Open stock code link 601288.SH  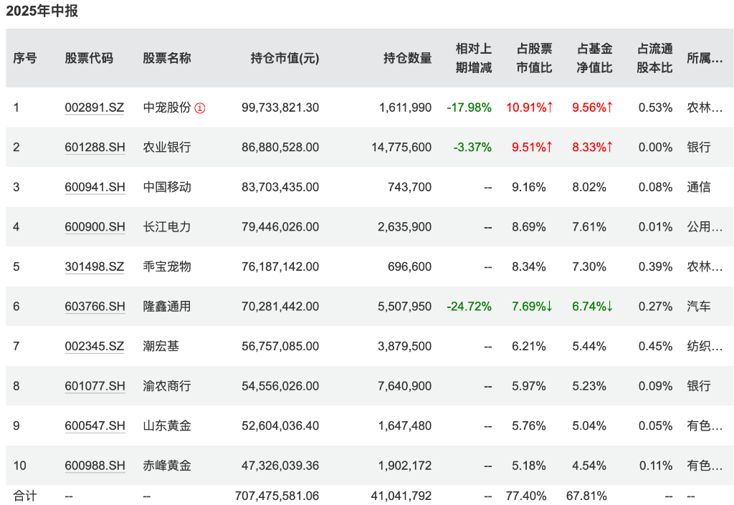95,148
